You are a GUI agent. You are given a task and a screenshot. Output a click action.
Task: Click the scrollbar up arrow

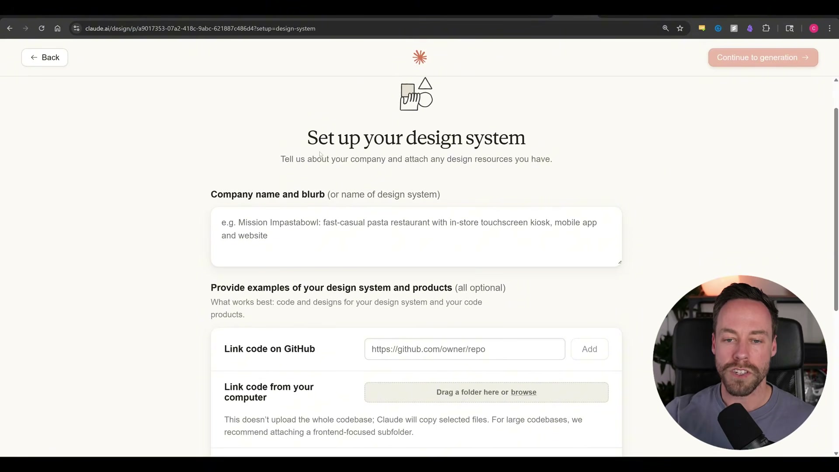[x=835, y=80]
